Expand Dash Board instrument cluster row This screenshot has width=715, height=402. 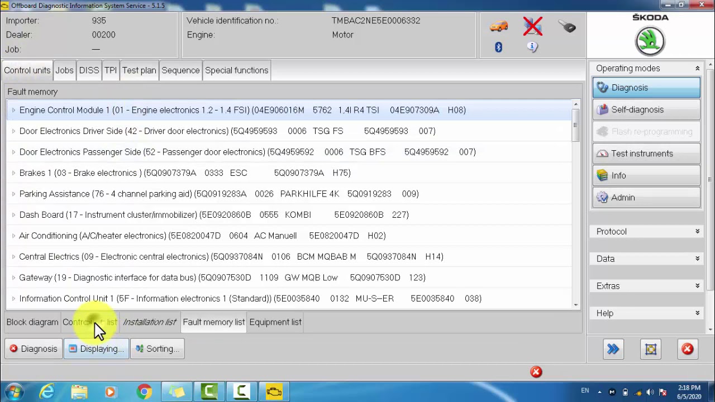13,215
